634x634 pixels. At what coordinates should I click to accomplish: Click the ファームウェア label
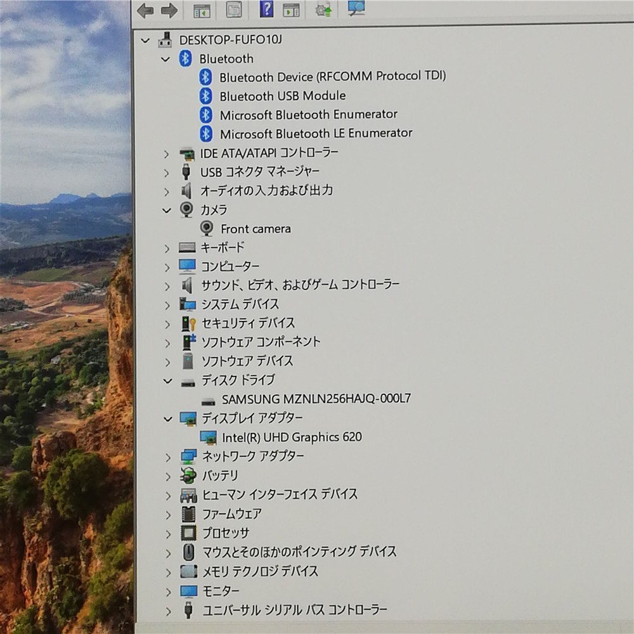tap(232, 514)
